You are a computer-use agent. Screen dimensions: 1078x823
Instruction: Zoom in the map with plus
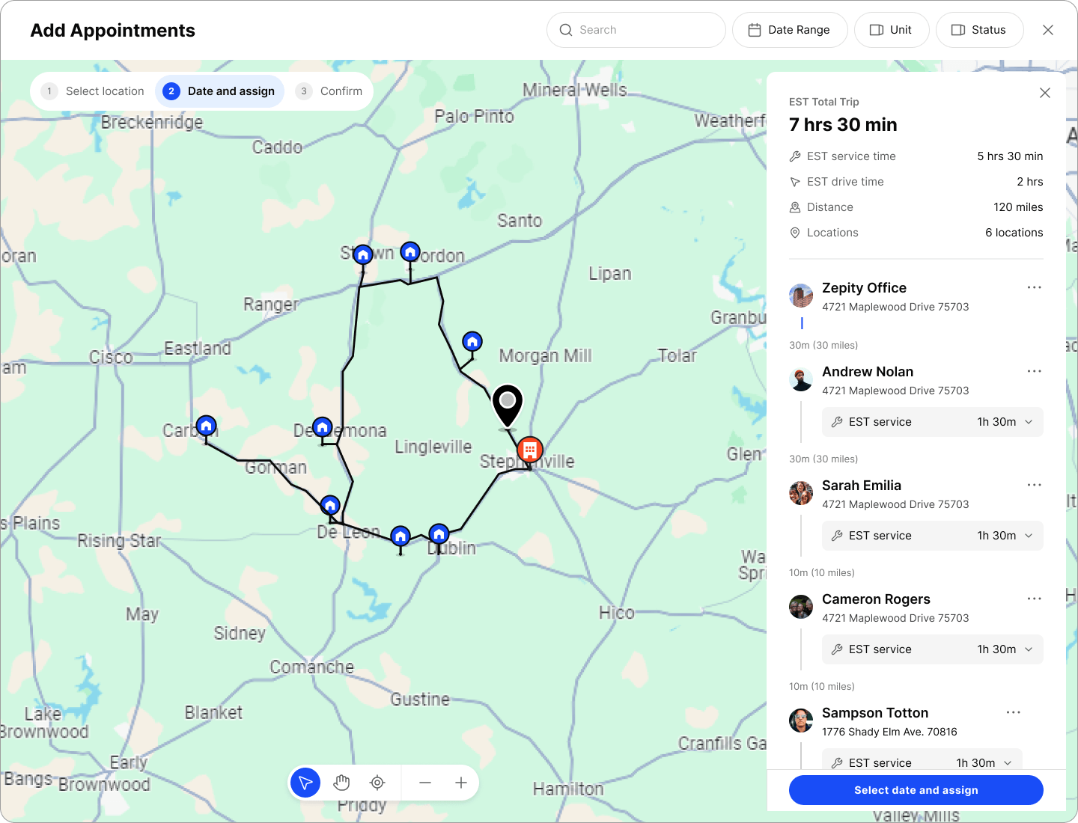point(461,783)
